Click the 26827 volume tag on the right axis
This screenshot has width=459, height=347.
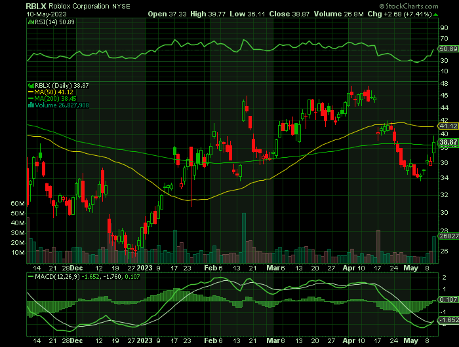tap(448, 236)
